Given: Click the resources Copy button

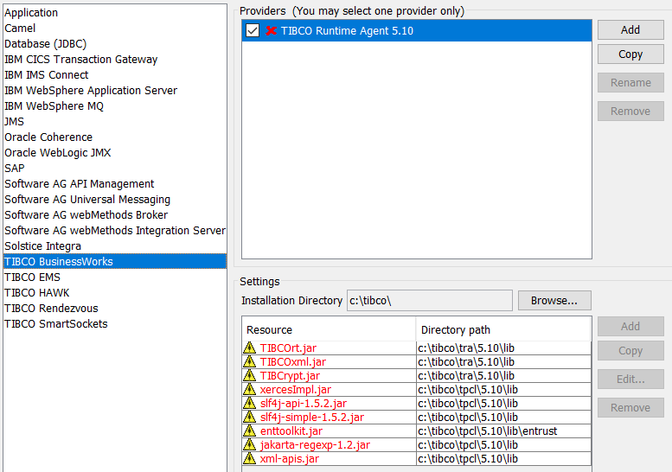Looking at the screenshot, I should tap(630, 351).
